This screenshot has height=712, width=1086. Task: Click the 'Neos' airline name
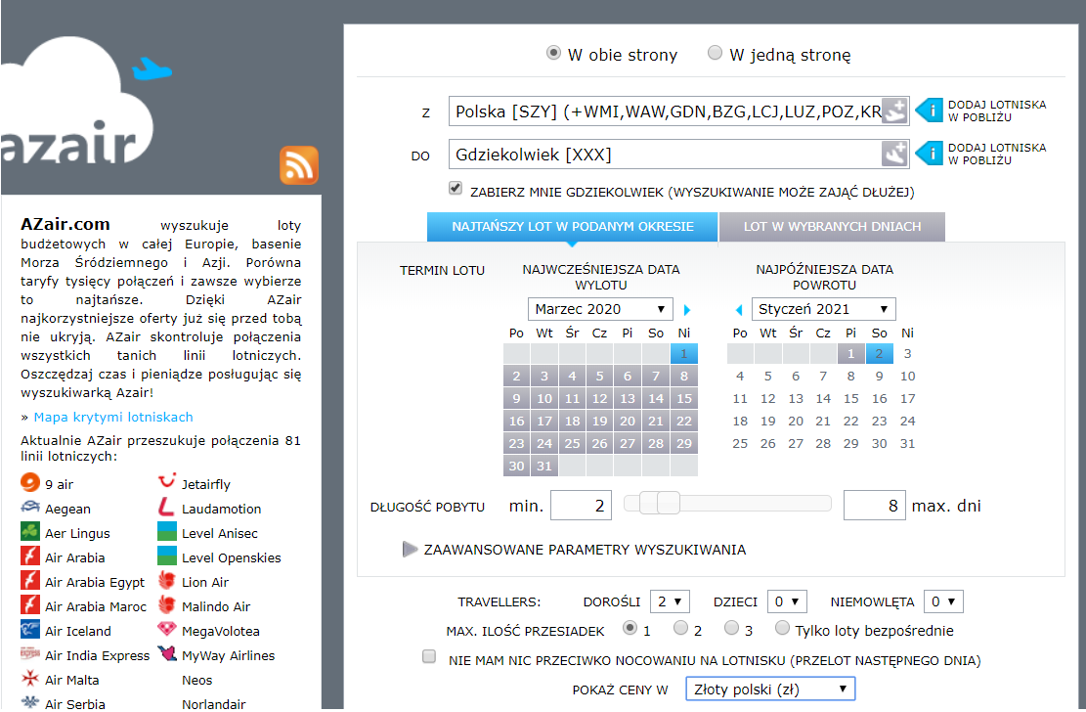click(196, 680)
